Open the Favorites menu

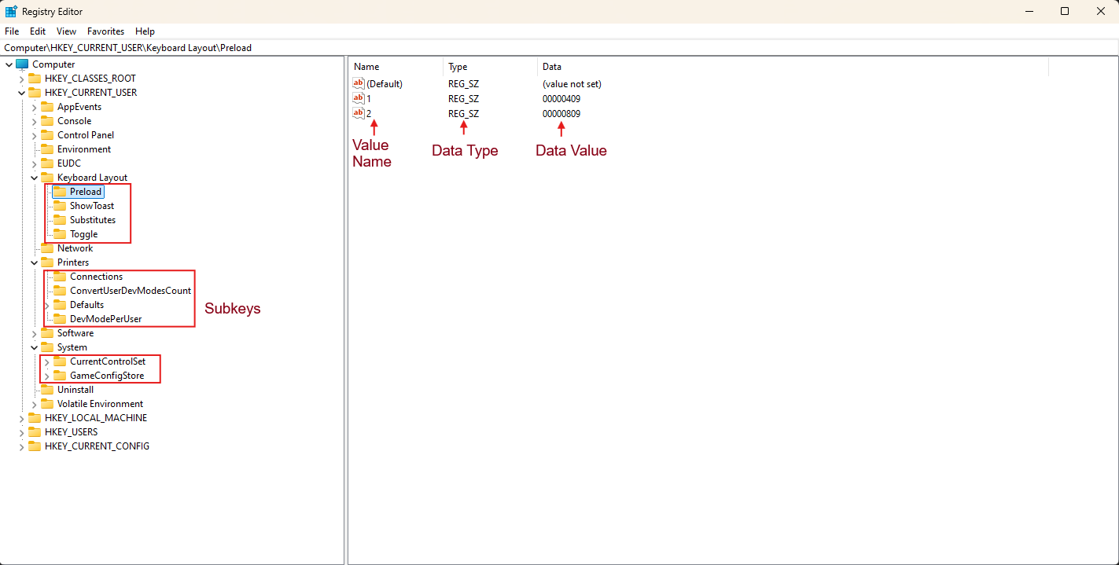tap(106, 31)
